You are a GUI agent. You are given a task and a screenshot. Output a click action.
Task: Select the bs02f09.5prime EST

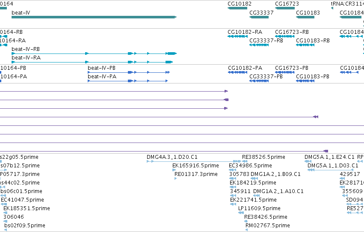click(6, 230)
